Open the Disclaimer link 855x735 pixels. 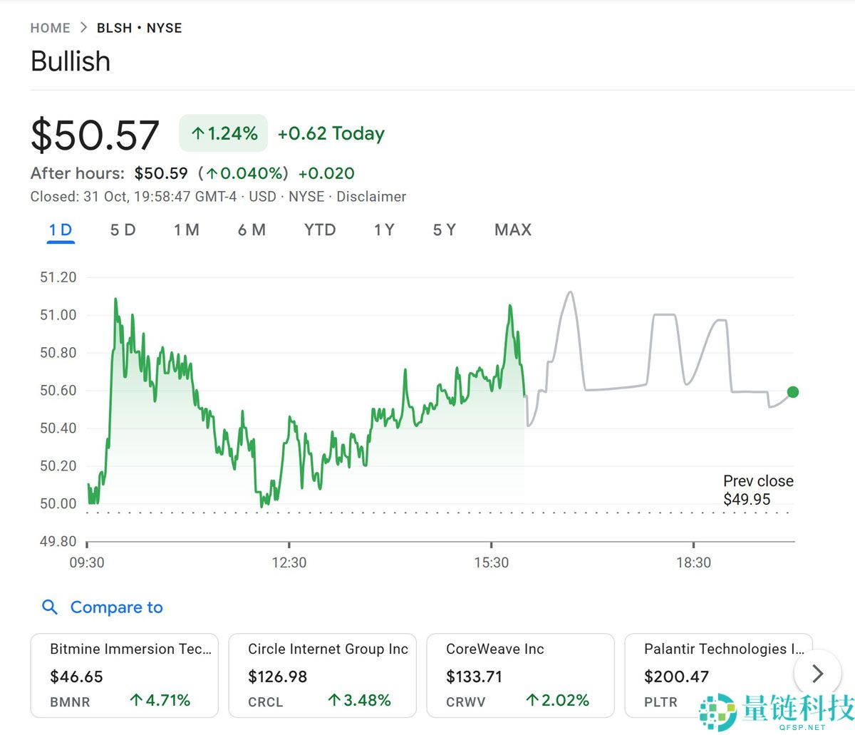(x=371, y=197)
